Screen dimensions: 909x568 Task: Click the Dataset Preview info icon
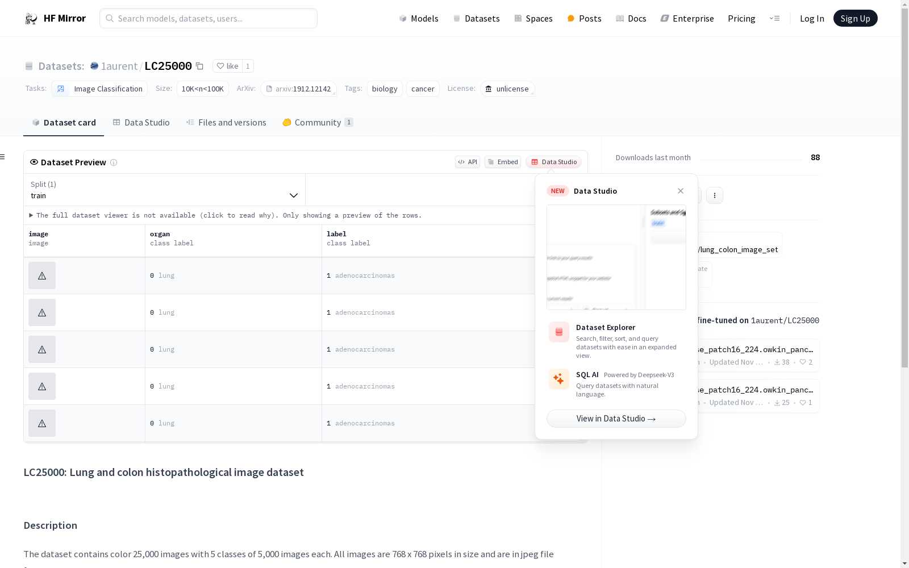114,162
